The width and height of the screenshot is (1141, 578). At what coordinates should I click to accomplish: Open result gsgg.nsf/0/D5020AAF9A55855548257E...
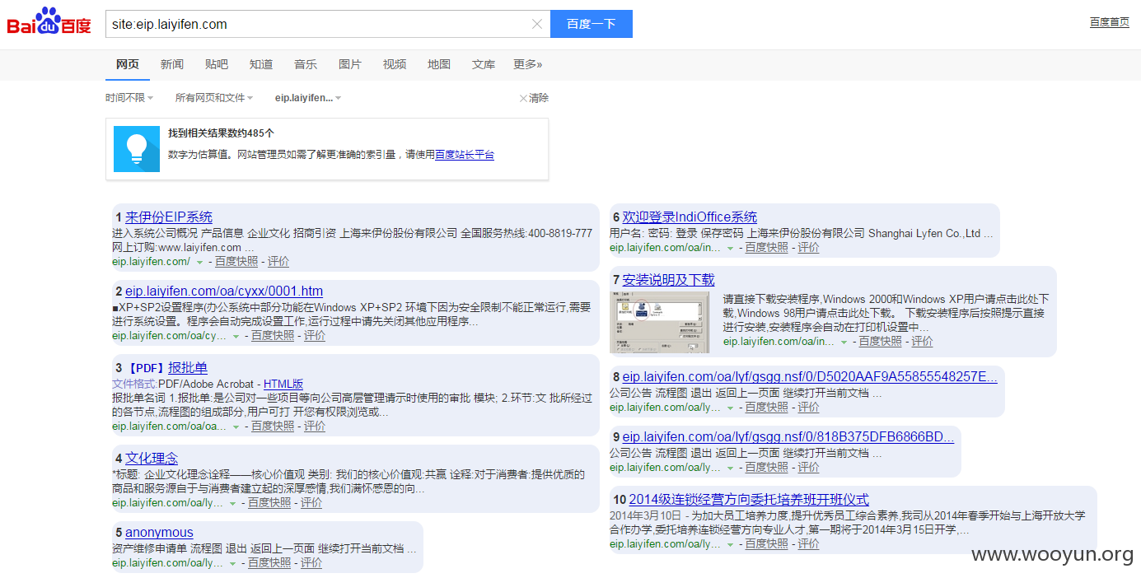810,377
